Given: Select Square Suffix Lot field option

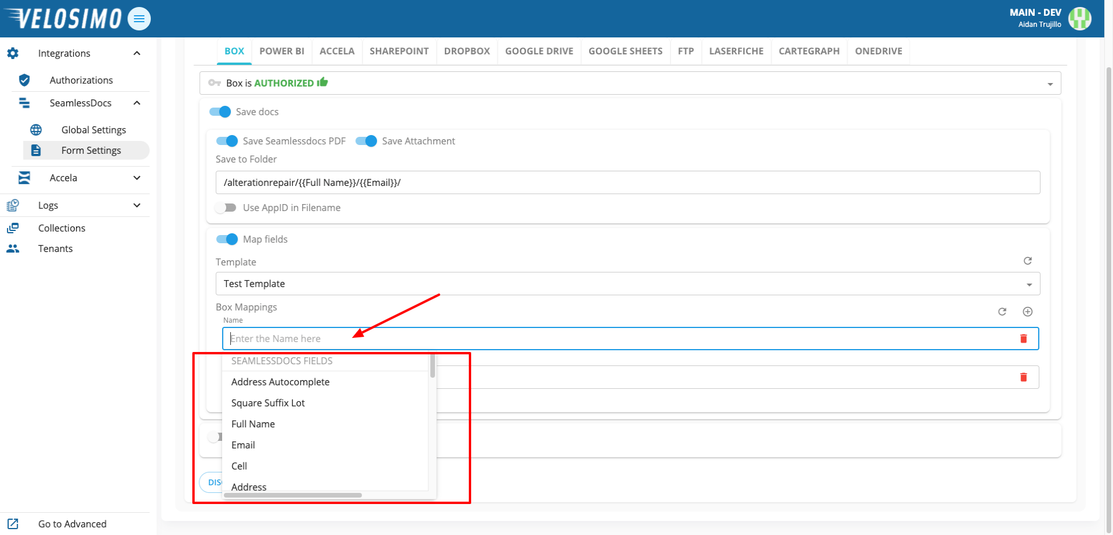Looking at the screenshot, I should click(x=326, y=403).
